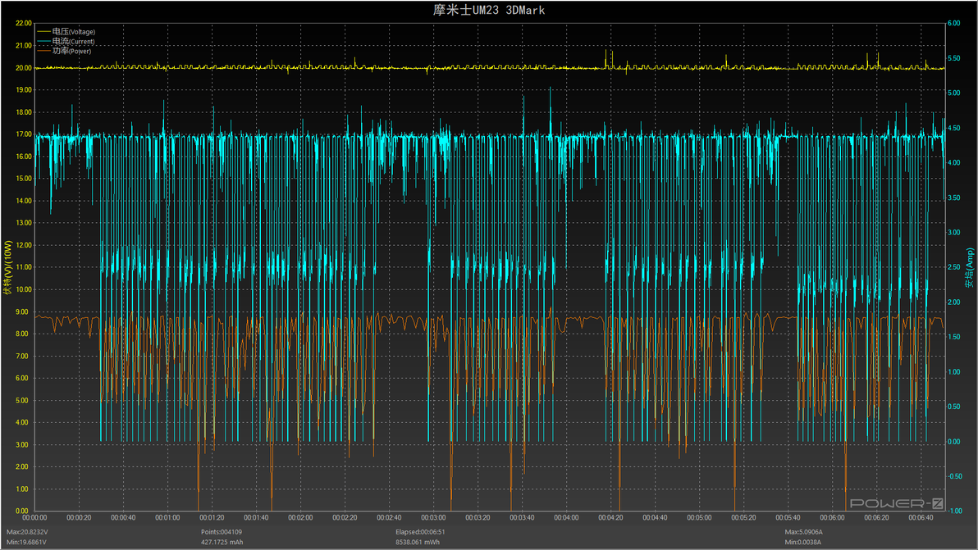The height and width of the screenshot is (550, 978).
Task: Click the 427.1725 mAh status value
Action: tap(222, 542)
